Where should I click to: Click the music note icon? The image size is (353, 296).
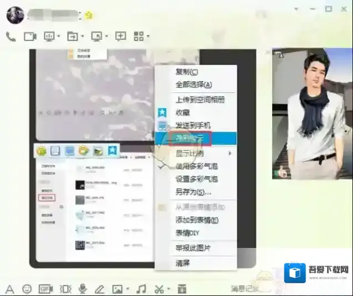141,289
